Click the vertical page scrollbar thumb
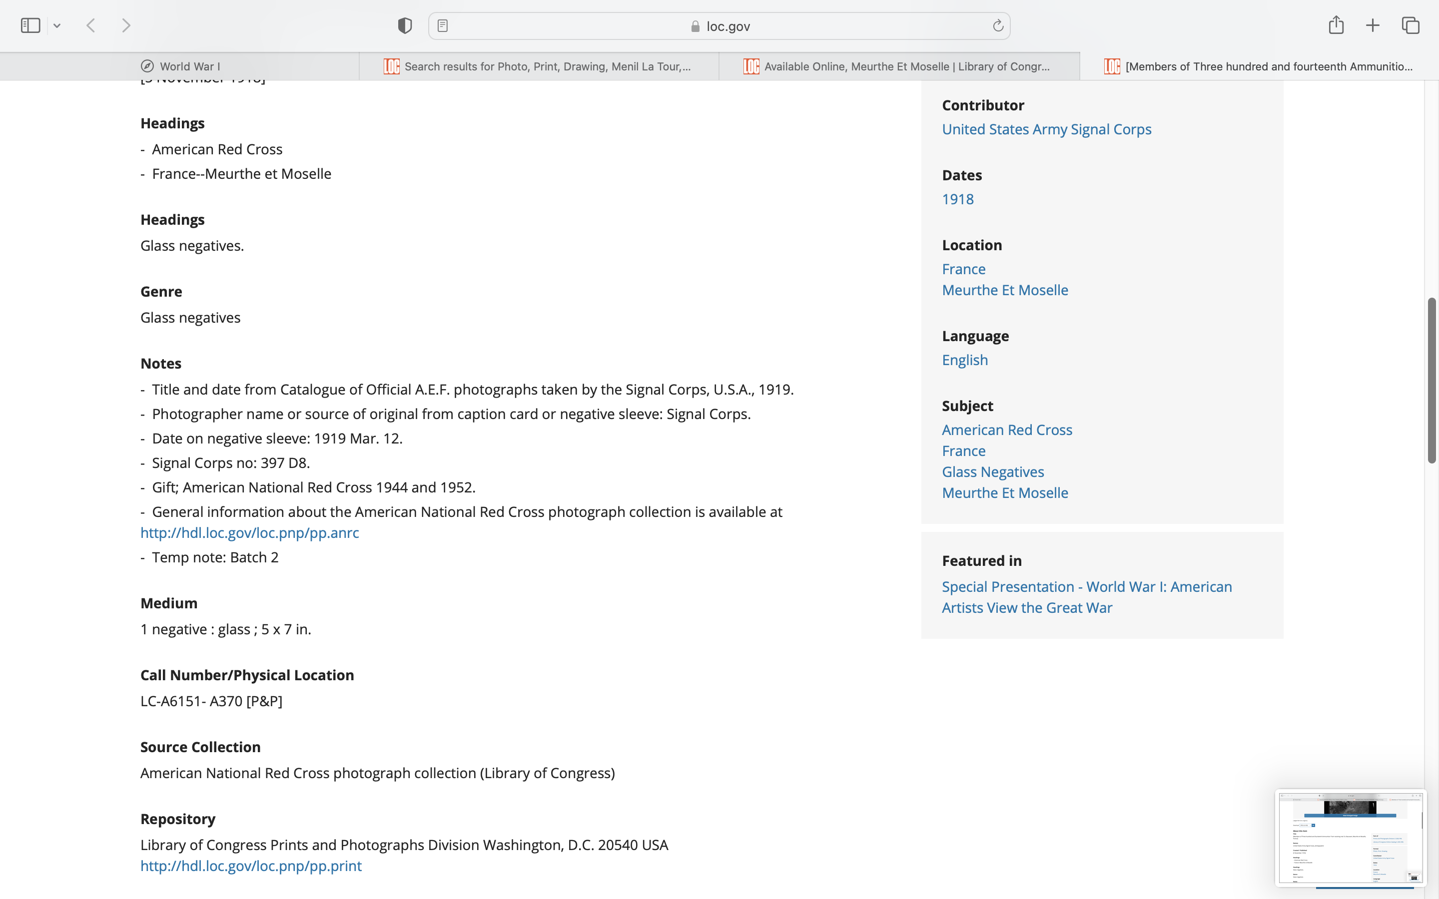Viewport: 1439px width, 899px height. point(1432,381)
